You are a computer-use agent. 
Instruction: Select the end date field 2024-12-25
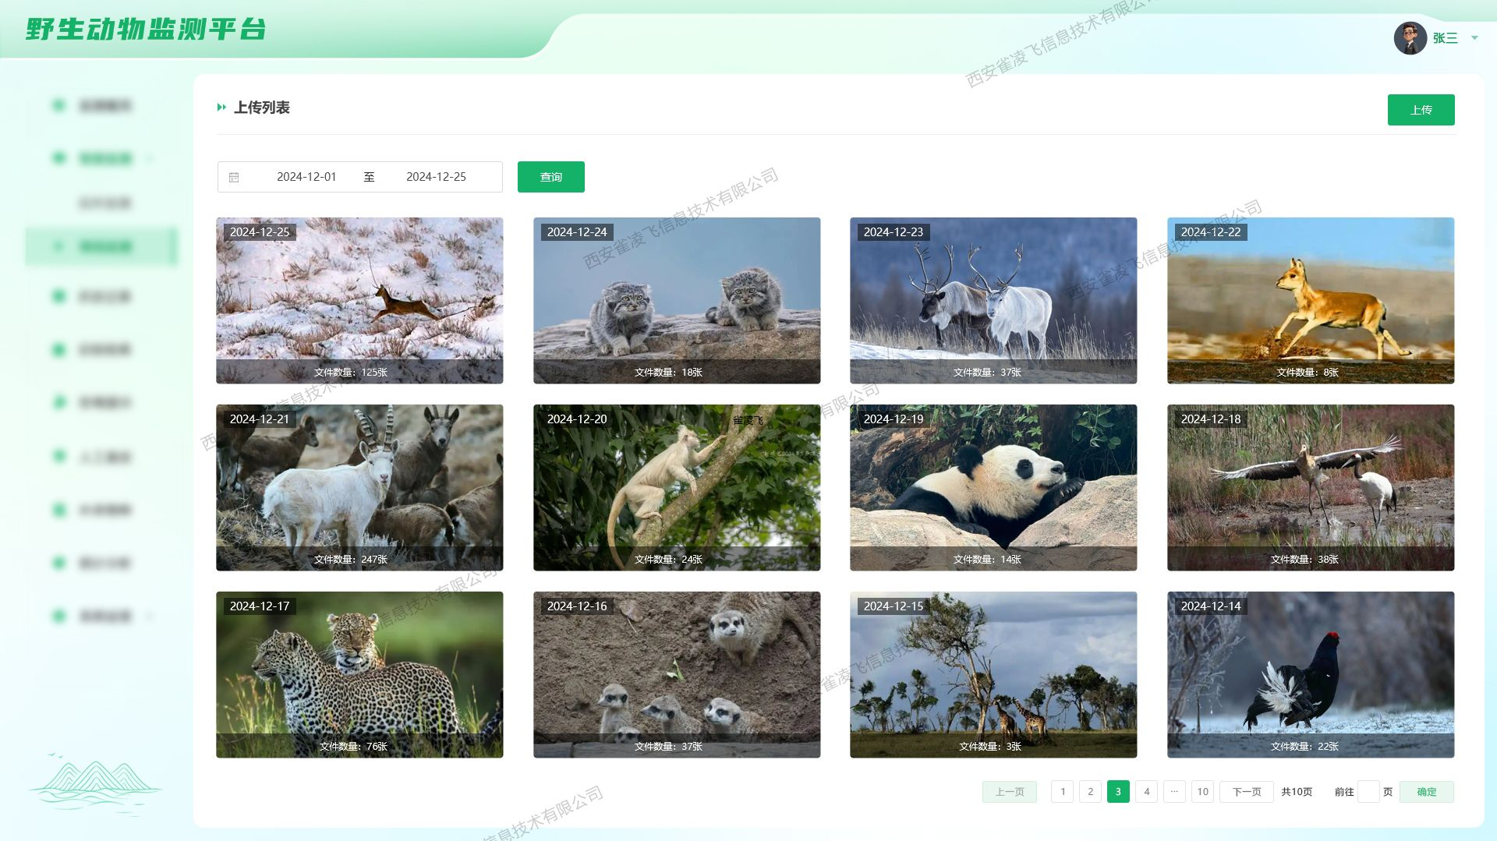point(436,177)
